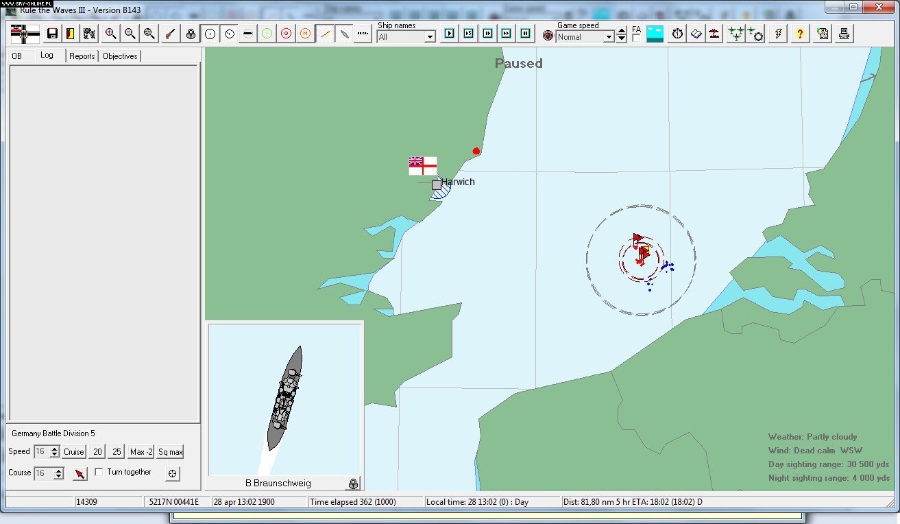Check the FA checkbox

coord(635,38)
